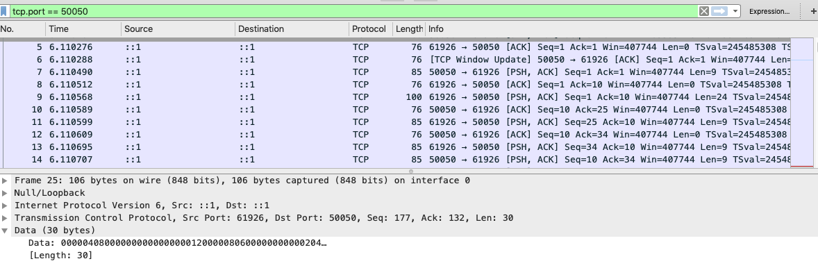
Task: Select the Null/Loopback row text
Action: 49,193
